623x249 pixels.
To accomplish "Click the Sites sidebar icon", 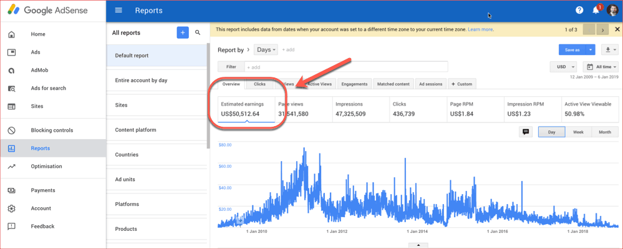I will point(11,106).
